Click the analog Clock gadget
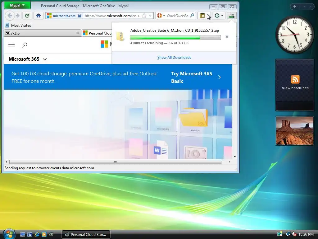 pos(295,35)
